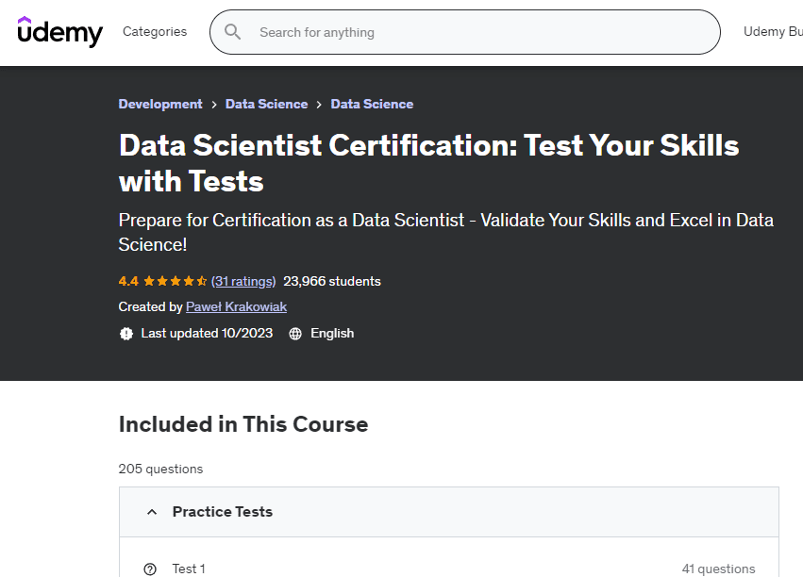The image size is (803, 577).
Task: Click the last updated badge icon
Action: click(x=126, y=334)
